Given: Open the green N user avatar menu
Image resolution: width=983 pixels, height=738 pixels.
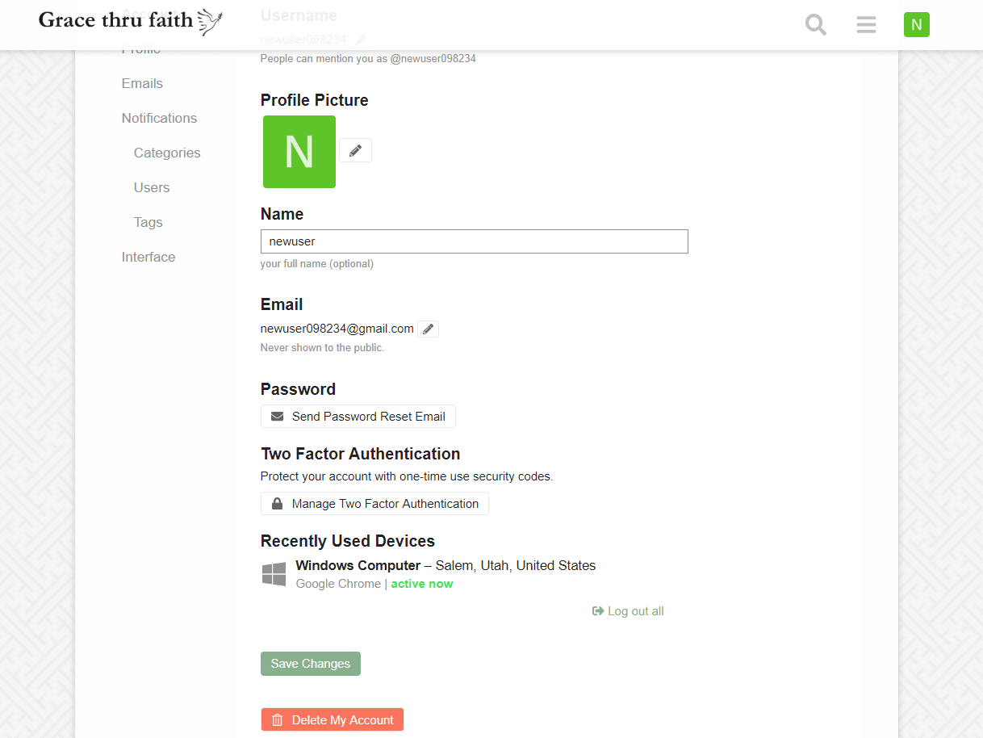Looking at the screenshot, I should click(917, 25).
